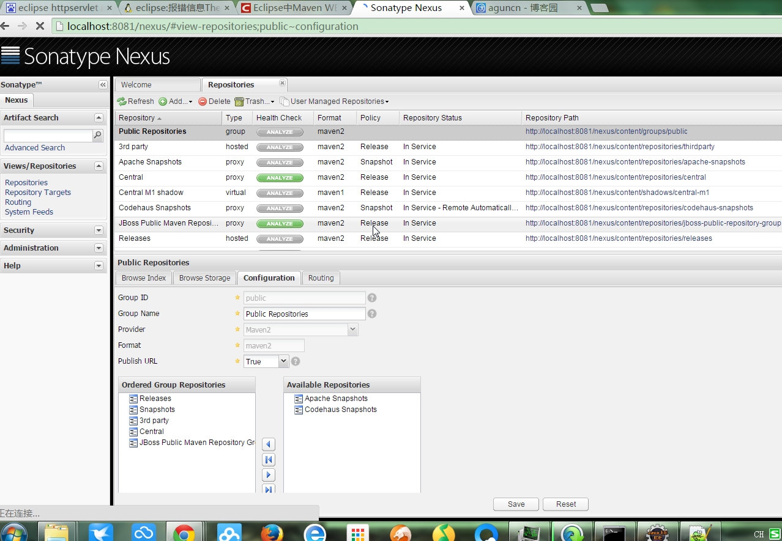782x541 pixels.
Task: Open the Browse Storage tab
Action: 204,278
